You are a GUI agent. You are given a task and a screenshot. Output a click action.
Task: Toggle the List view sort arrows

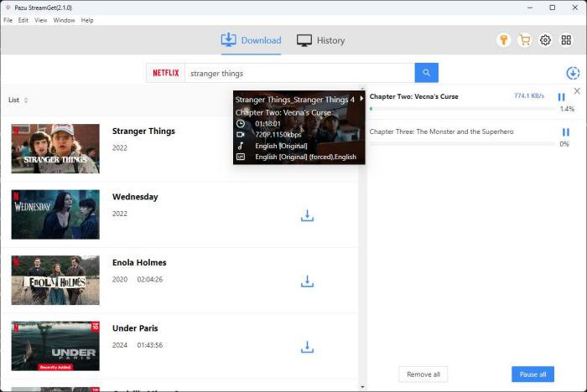[26, 100]
